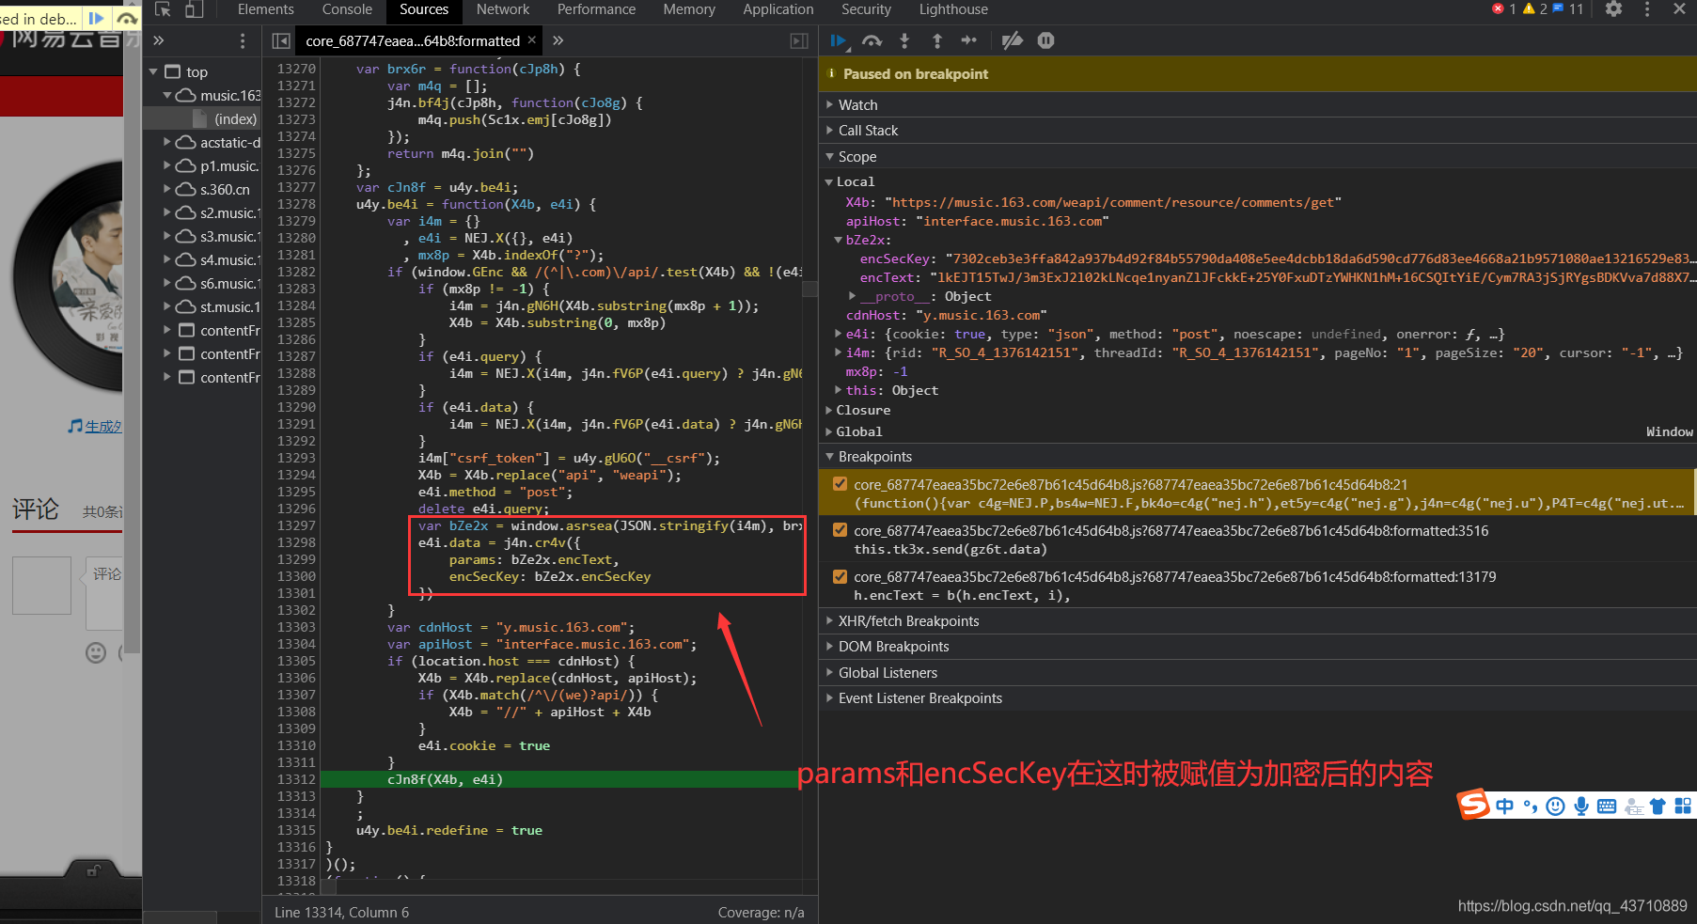Open DevTools settings gear
Image resolution: width=1697 pixels, height=924 pixels.
[1613, 9]
